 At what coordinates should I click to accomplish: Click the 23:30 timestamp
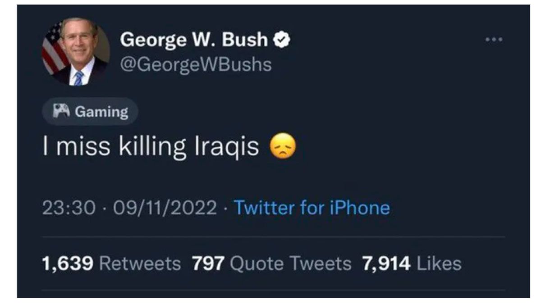tap(69, 208)
